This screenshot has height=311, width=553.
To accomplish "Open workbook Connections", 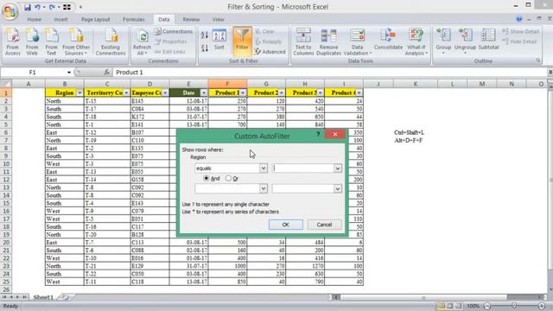I will point(174,31).
